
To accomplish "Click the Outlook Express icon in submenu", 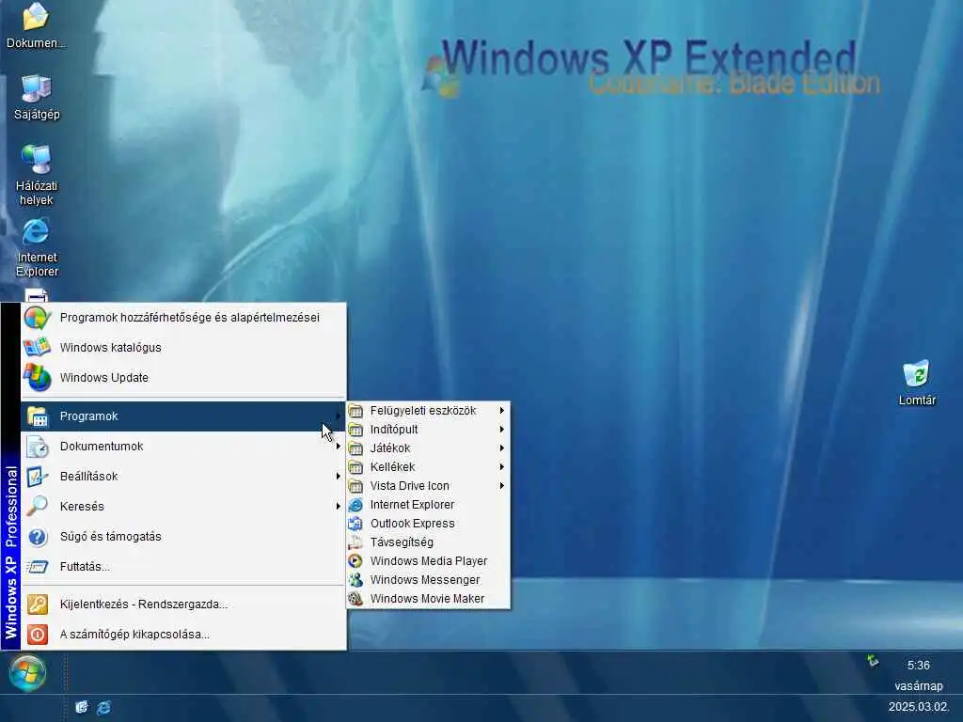I will click(355, 524).
